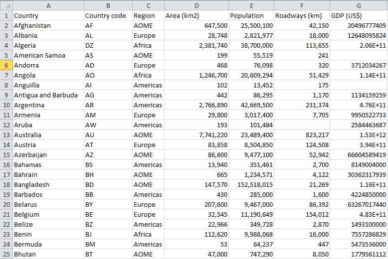388x259 pixels.
Task: Select row 6 header
Action: tap(6, 65)
